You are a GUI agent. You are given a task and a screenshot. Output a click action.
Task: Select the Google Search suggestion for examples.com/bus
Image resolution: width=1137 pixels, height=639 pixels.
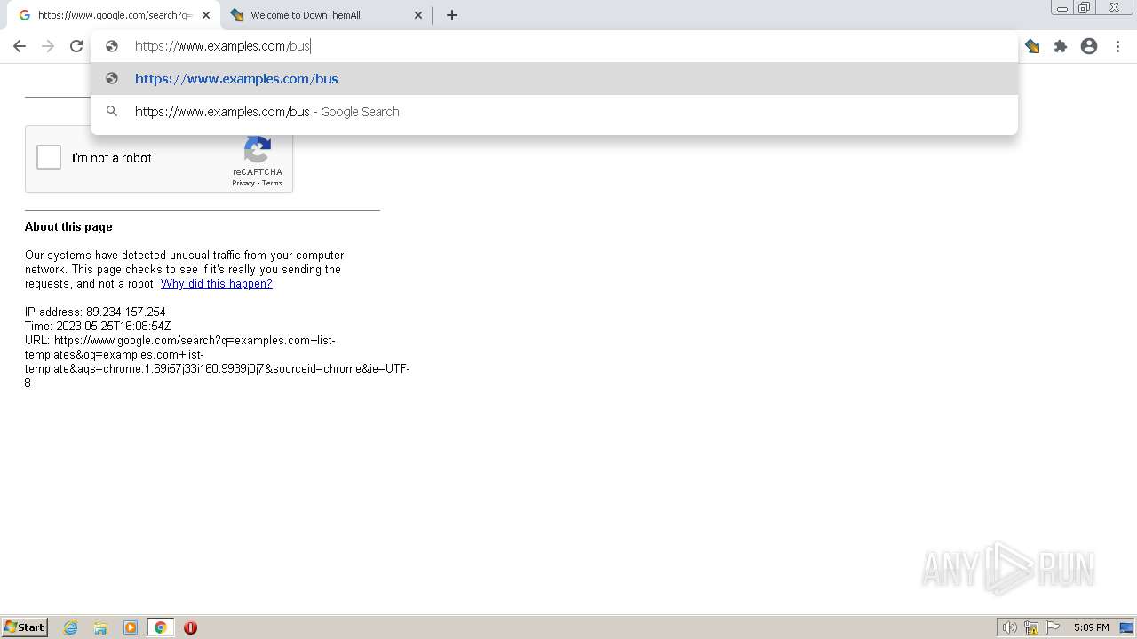(554, 112)
